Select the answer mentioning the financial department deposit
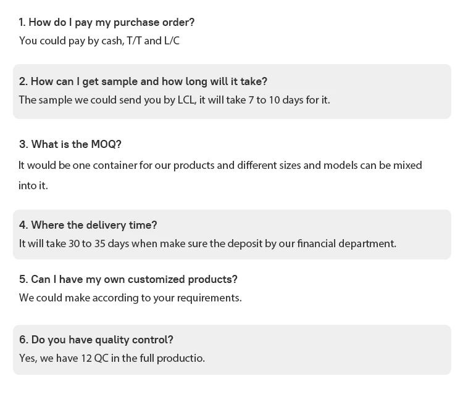Screen dimensions: 463x413 [207, 243]
